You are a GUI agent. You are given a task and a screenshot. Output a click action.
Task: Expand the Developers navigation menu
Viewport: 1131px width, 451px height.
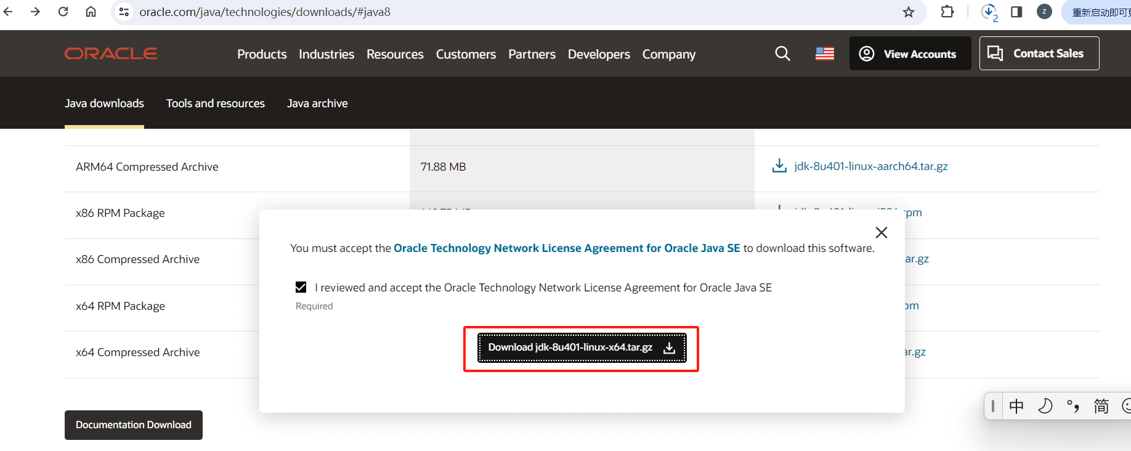point(598,54)
